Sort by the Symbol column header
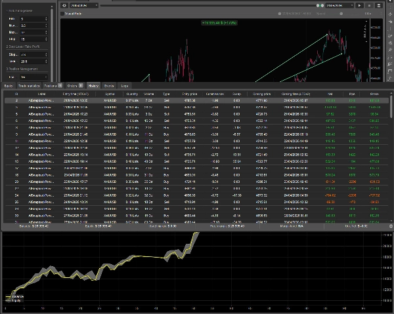The image size is (394, 314). click(110, 94)
